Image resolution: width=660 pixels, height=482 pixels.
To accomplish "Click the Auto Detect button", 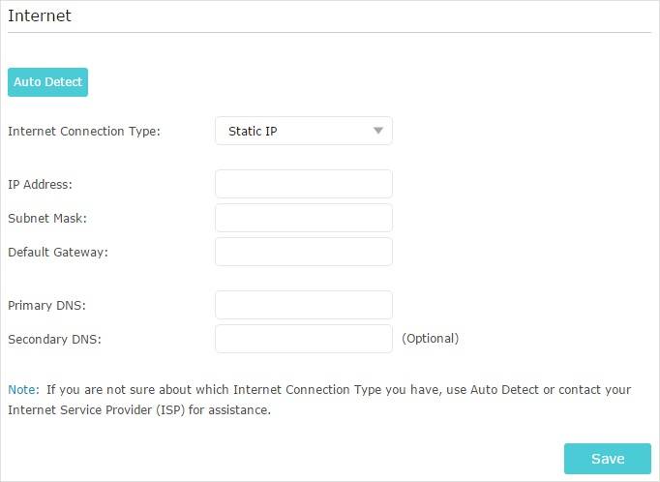I will click(47, 82).
